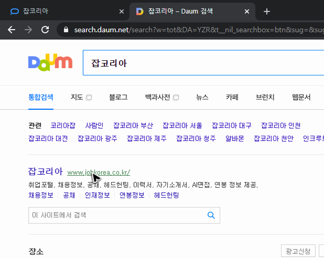
Task: Click related search 사람인
Action: pos(94,125)
